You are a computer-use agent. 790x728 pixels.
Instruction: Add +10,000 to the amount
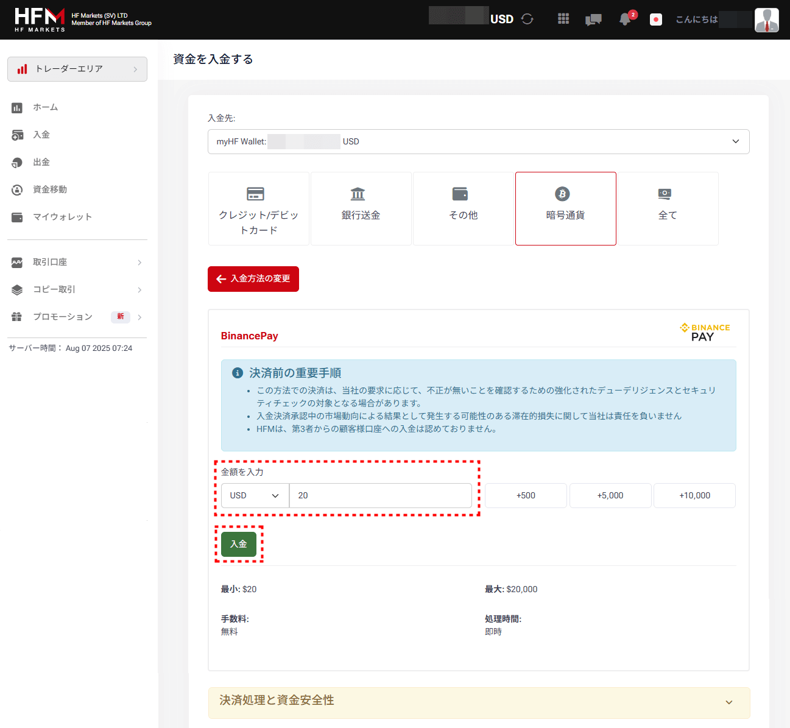point(695,495)
